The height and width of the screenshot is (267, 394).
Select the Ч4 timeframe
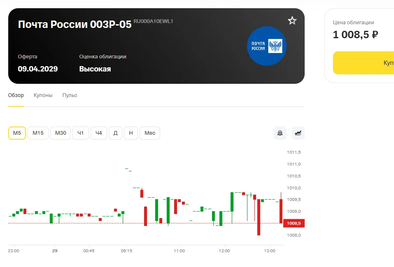(99, 133)
